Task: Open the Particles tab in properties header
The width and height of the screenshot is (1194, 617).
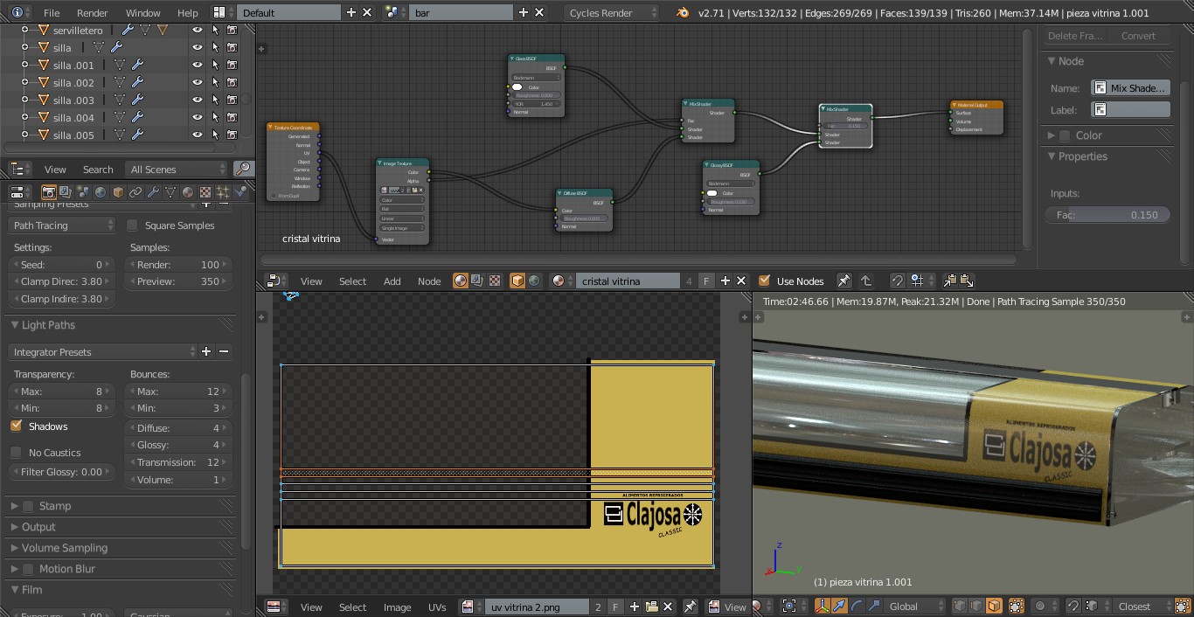Action: click(x=223, y=192)
